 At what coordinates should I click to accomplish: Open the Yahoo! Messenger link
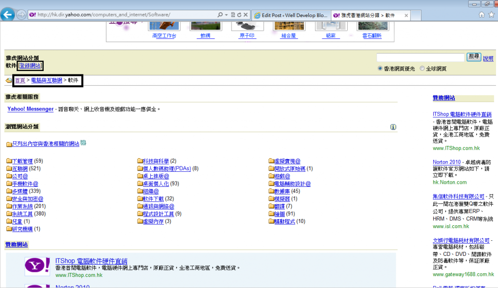(x=31, y=109)
